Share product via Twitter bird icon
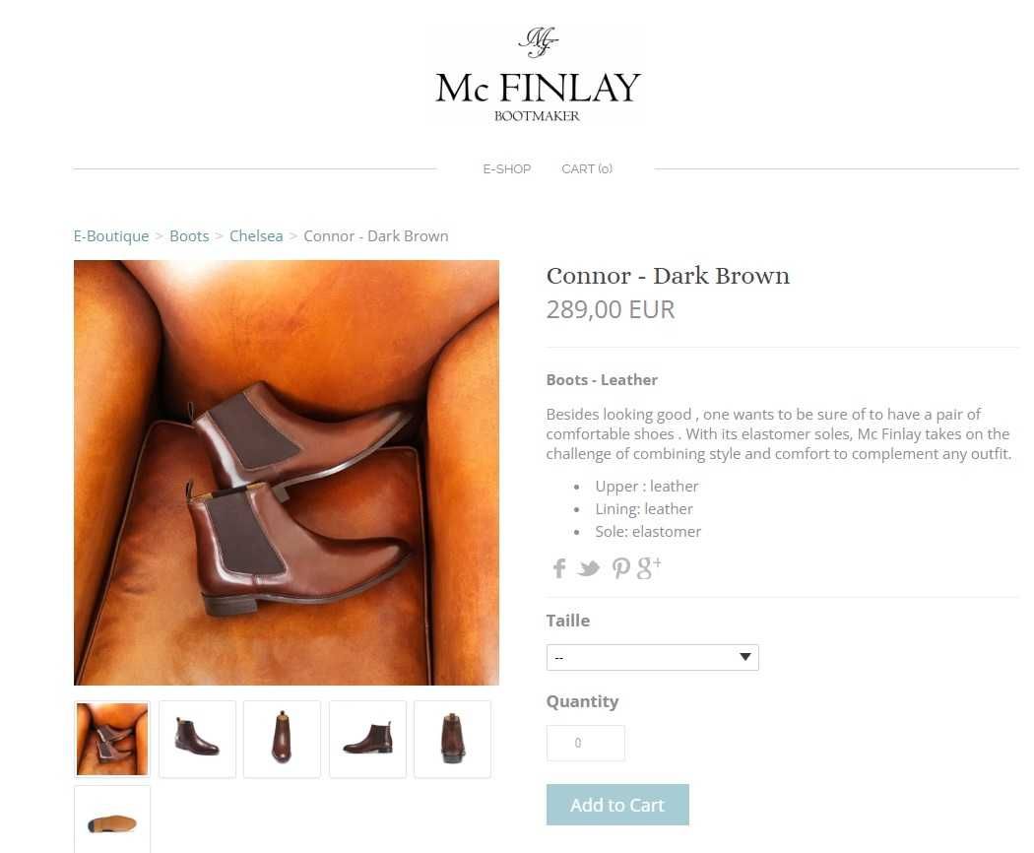The height and width of the screenshot is (853, 1034). click(588, 568)
